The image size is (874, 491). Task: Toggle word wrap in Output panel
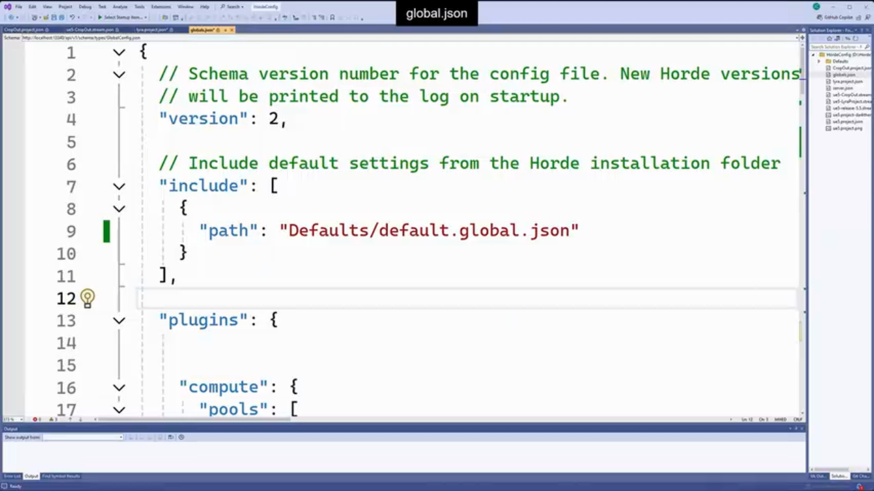click(171, 437)
